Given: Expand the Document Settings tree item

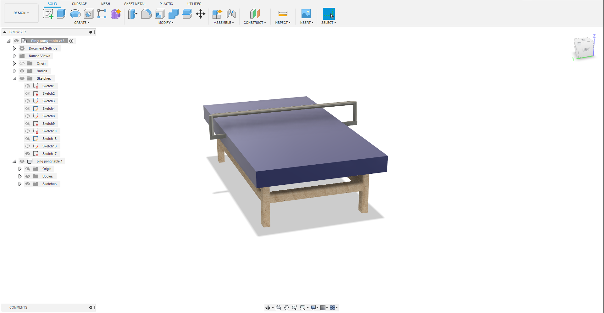Looking at the screenshot, I should (x=14, y=48).
